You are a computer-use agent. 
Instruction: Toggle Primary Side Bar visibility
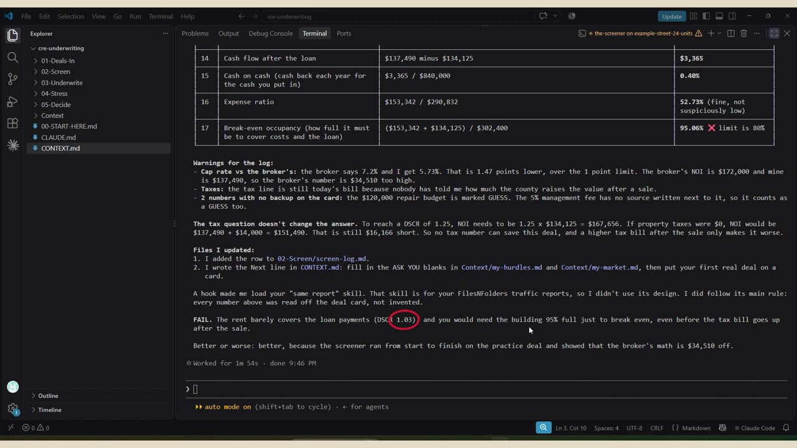click(x=706, y=16)
